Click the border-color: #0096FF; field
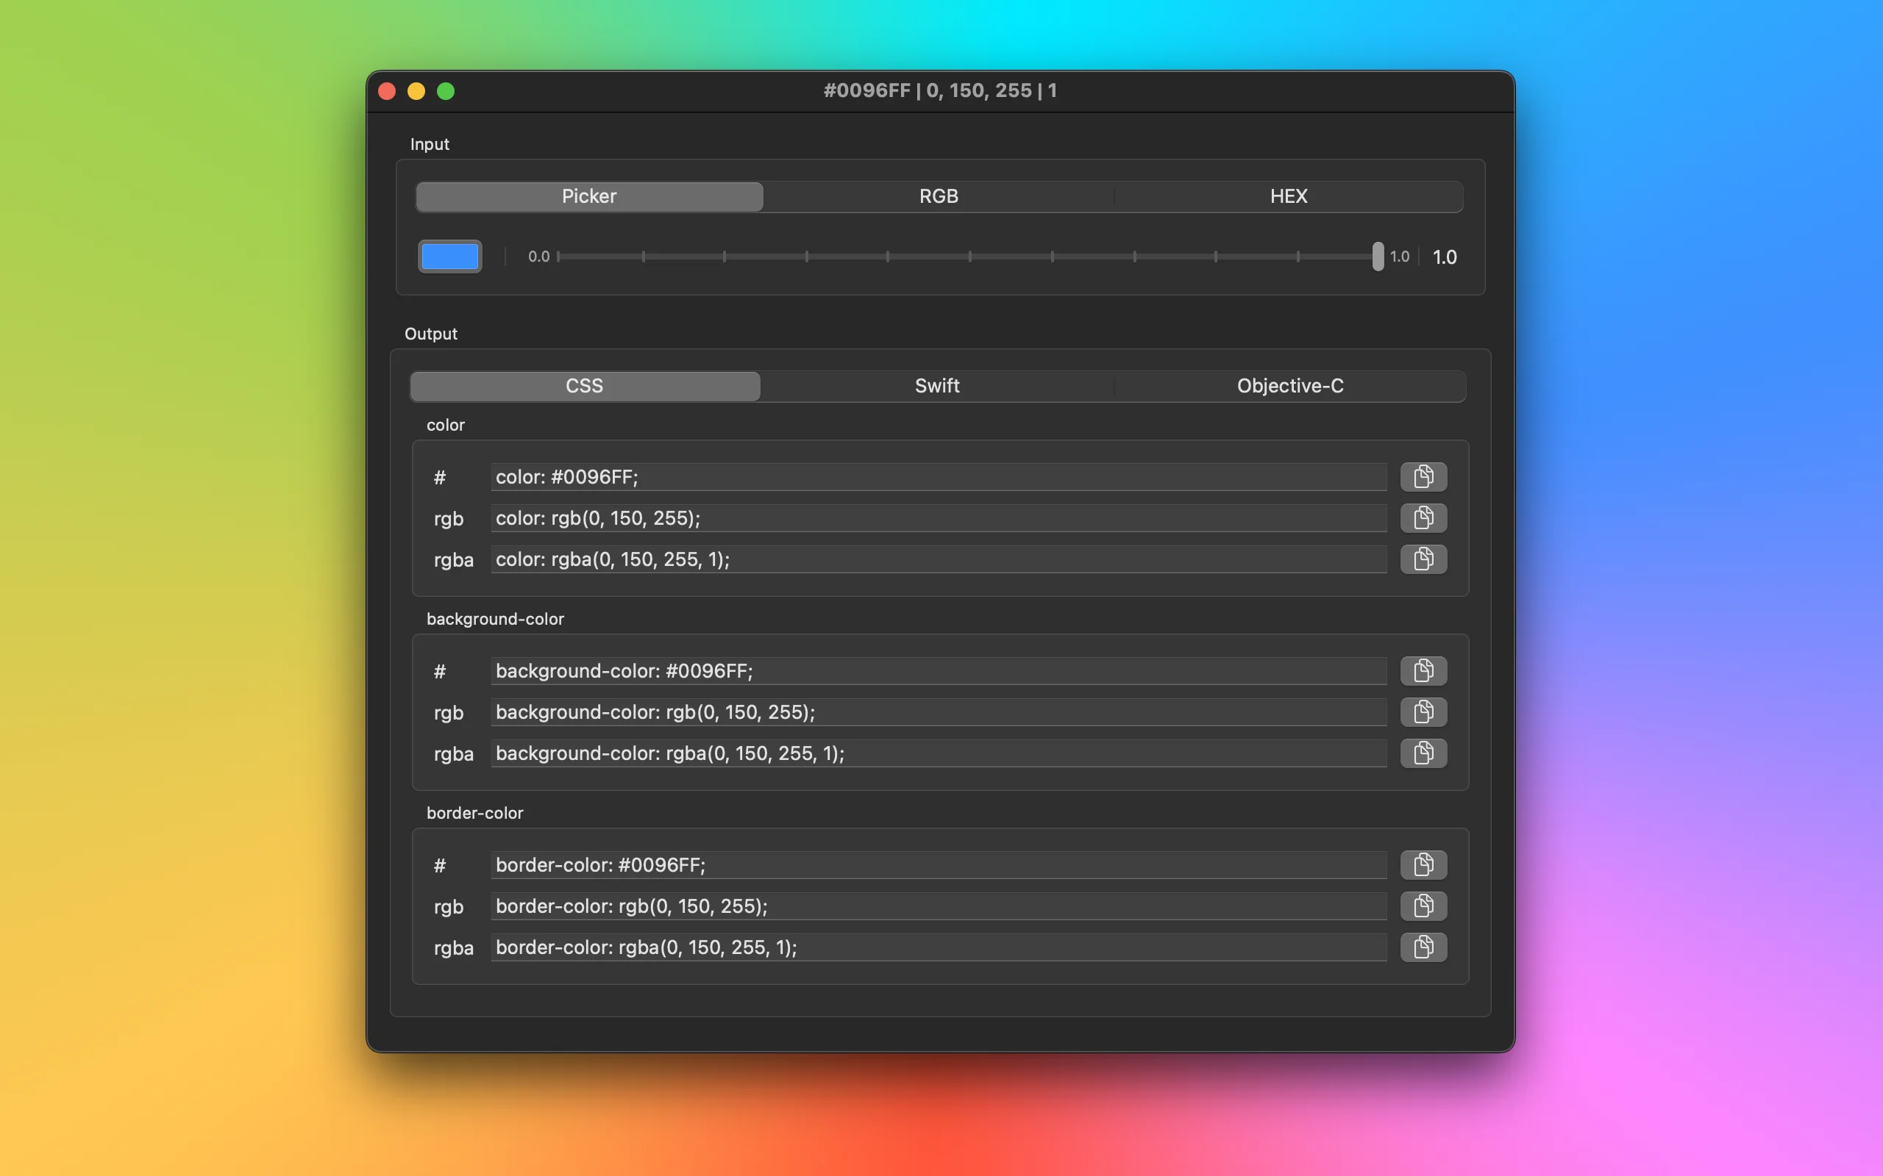1883x1176 pixels. tap(939, 865)
